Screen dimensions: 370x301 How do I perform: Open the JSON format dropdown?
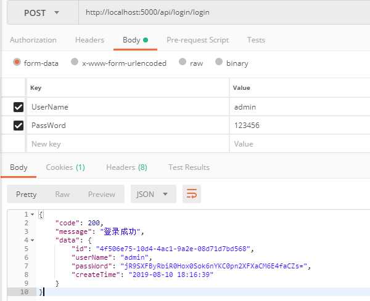(154, 194)
